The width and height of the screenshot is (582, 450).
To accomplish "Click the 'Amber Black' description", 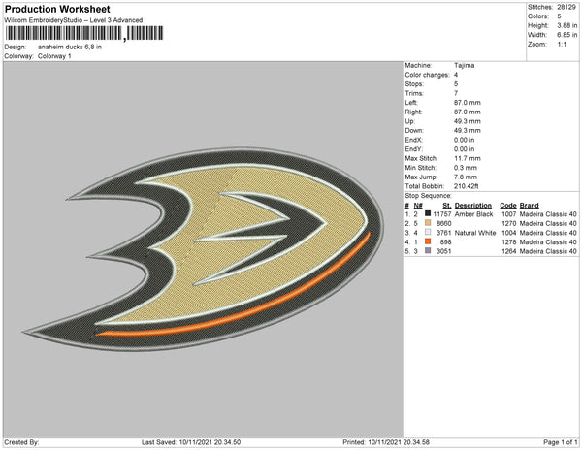I will coord(473,214).
